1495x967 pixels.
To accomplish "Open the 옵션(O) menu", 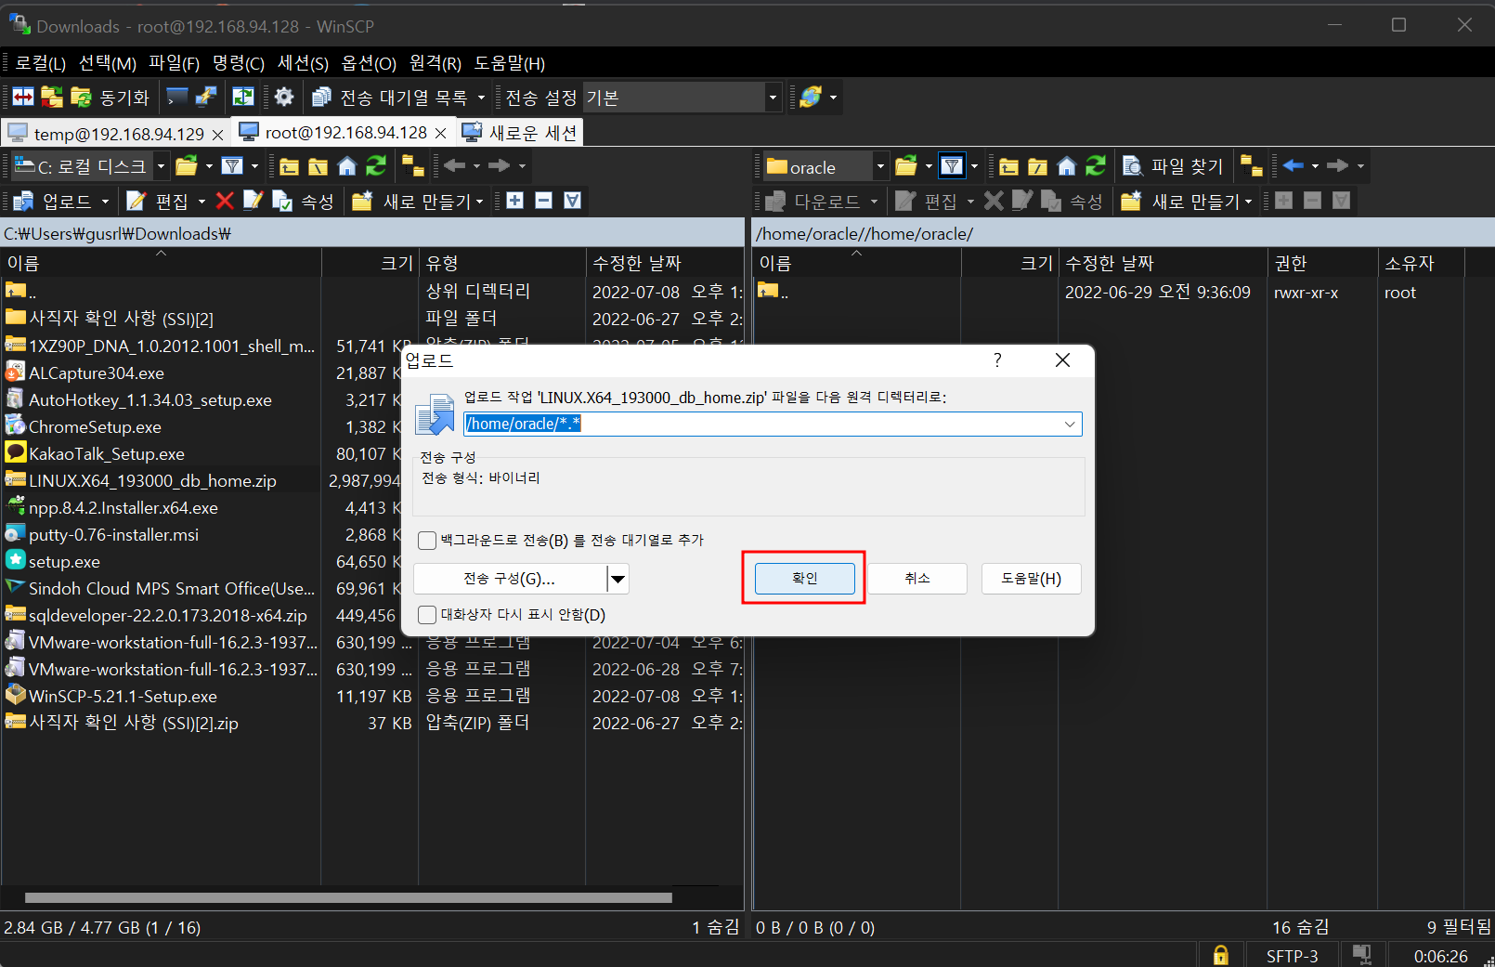I will (369, 63).
